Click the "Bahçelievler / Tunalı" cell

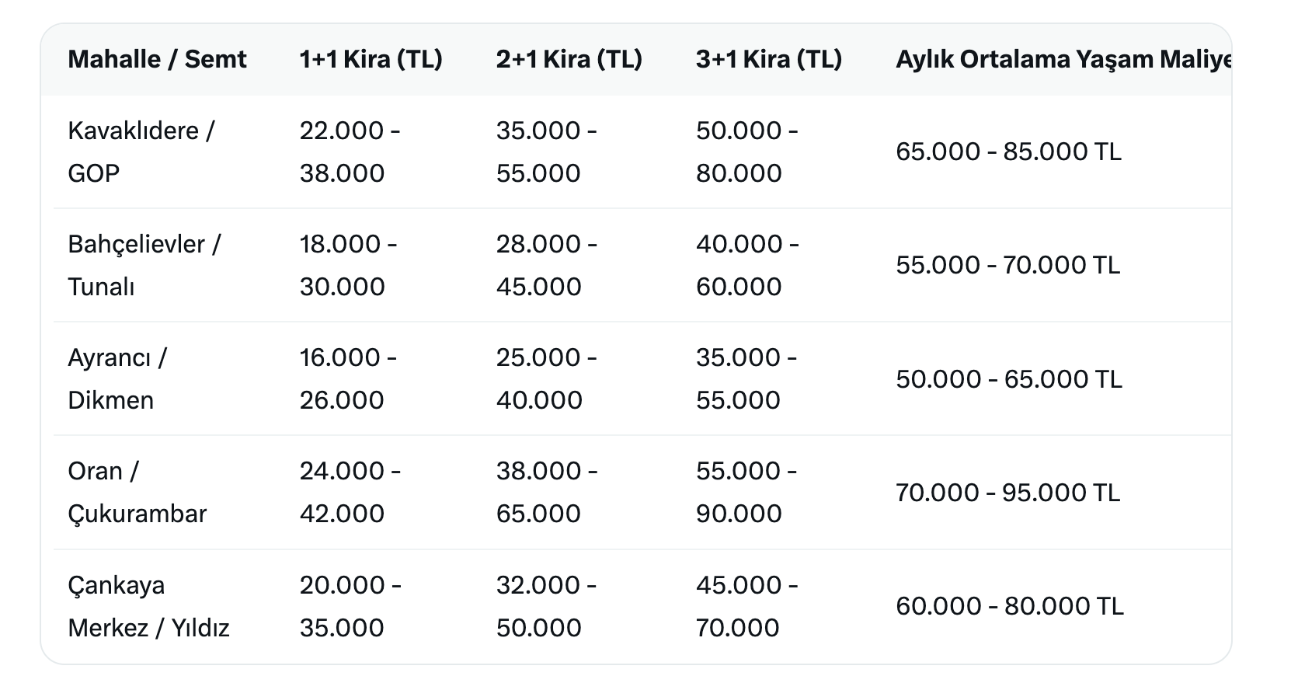pyautogui.click(x=144, y=265)
